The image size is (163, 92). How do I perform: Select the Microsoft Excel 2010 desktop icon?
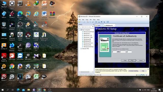tap(36, 78)
